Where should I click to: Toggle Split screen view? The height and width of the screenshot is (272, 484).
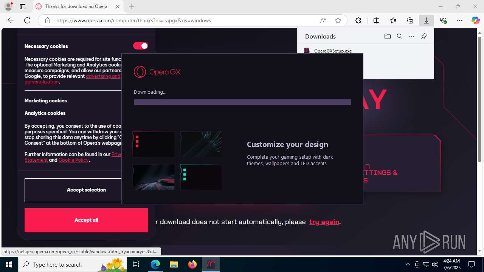tap(376, 20)
